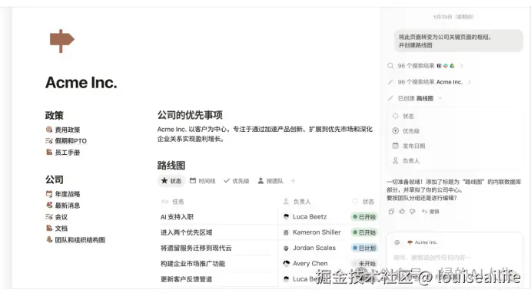The height and width of the screenshot is (296, 531).
Task: Open the 文档 page link
Action: click(x=61, y=229)
